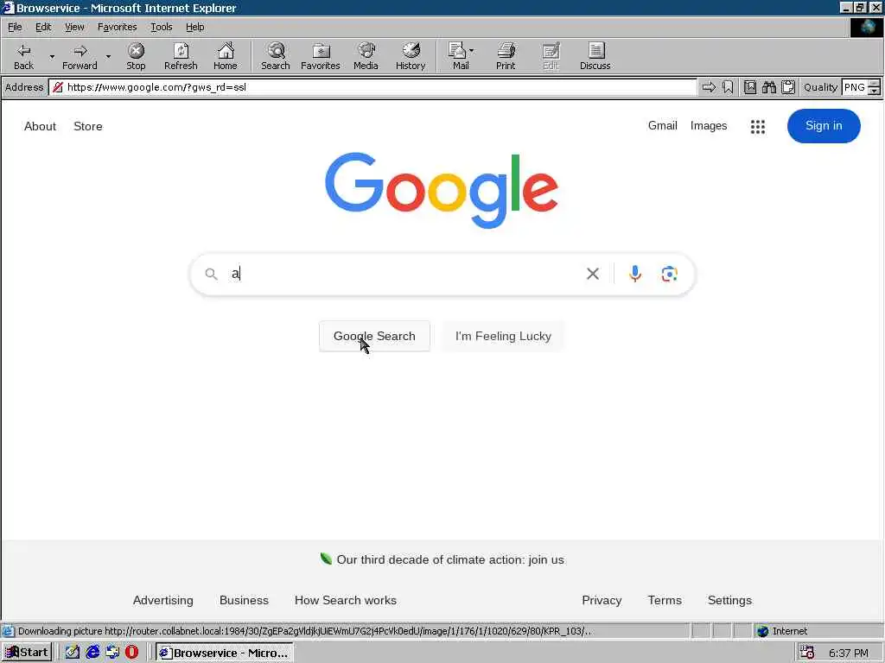The width and height of the screenshot is (885, 663).
Task: Open the About link
Action: [x=40, y=126]
